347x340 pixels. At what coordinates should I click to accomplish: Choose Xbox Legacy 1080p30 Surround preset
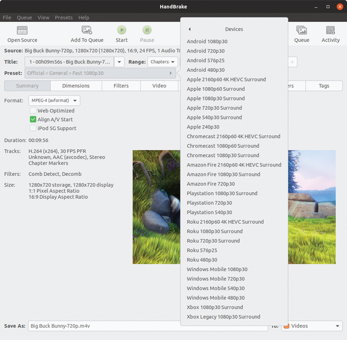pos(234,317)
